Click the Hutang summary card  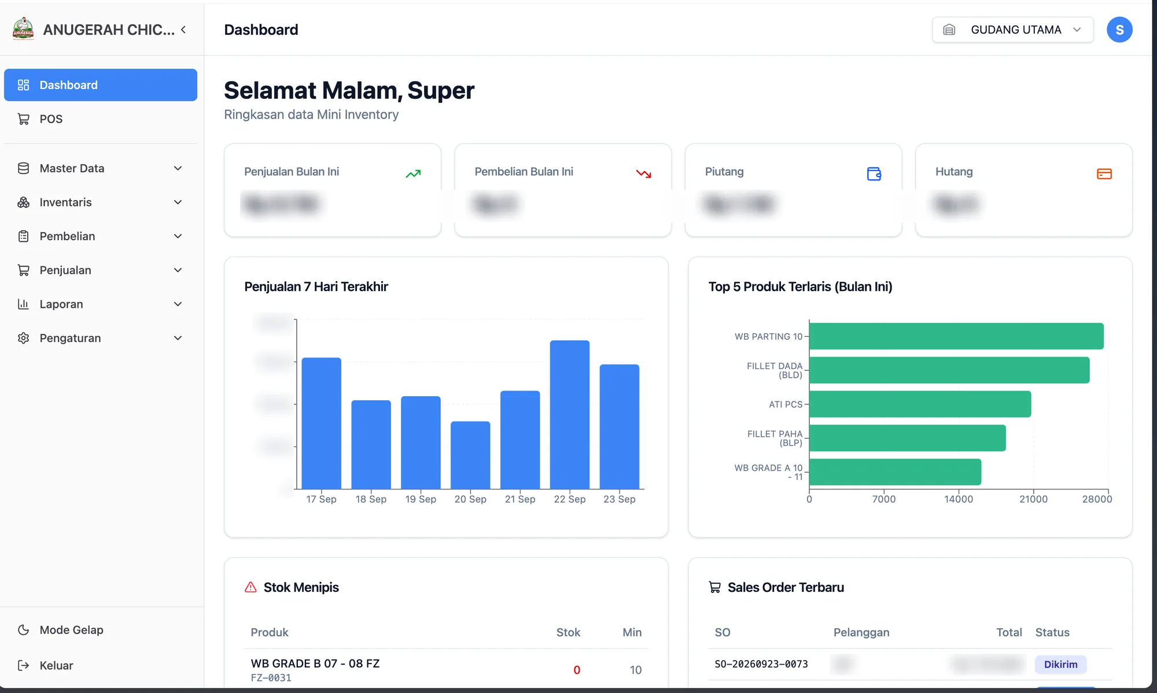(x=1023, y=190)
